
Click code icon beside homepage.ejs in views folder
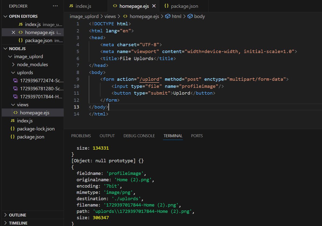coord(16,113)
